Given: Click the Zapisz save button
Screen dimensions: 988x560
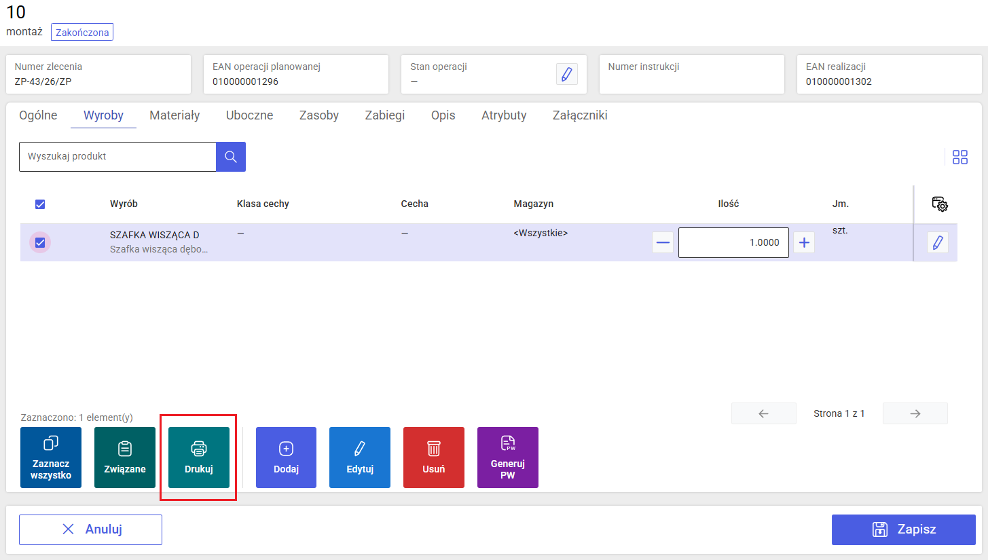Looking at the screenshot, I should [904, 529].
